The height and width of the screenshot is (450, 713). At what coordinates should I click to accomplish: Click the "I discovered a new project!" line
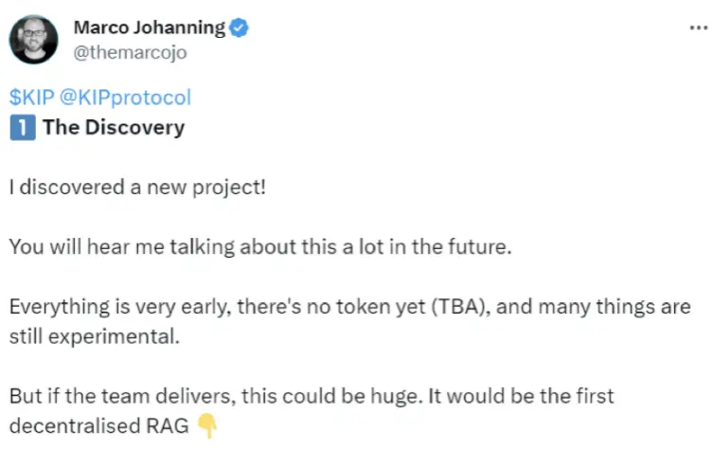(x=137, y=187)
